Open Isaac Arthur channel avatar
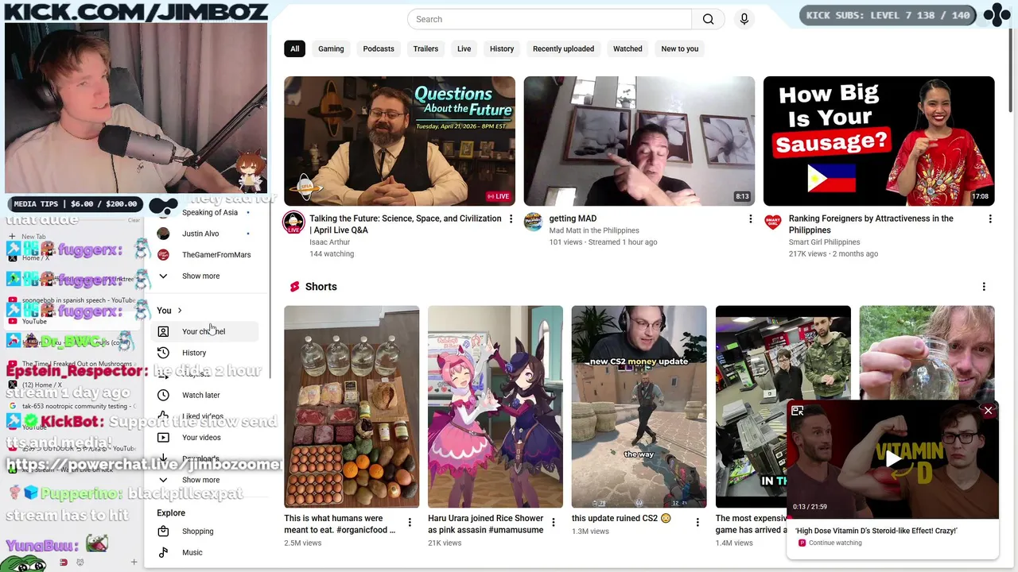Viewport: 1018px width, 572px height. tap(294, 222)
